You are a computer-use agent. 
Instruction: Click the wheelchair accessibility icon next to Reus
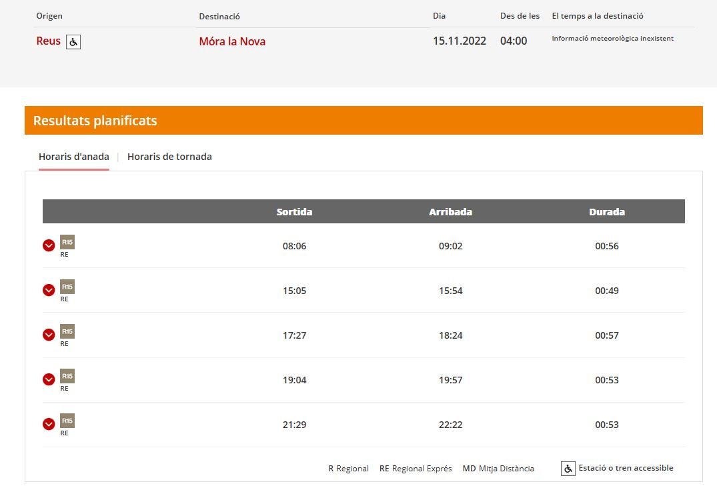click(x=73, y=42)
